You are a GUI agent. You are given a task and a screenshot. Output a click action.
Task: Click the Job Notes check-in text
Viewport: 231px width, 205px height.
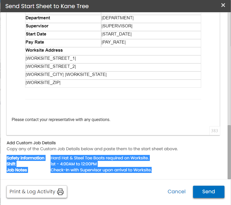coord(101,170)
